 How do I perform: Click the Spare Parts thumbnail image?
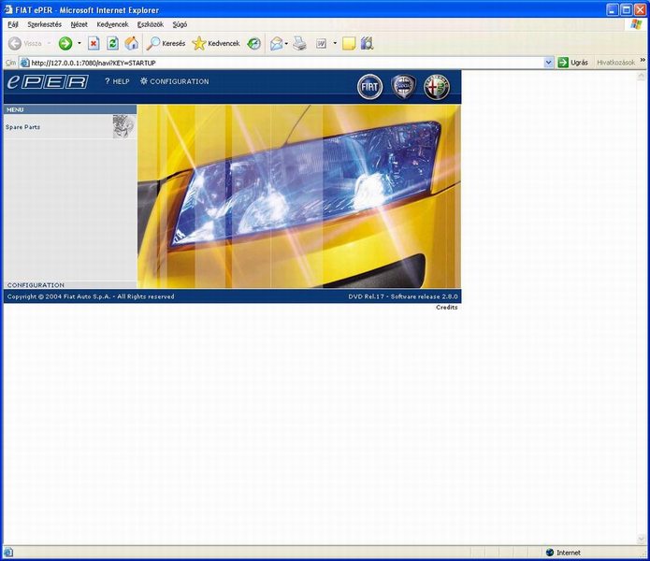click(x=124, y=127)
